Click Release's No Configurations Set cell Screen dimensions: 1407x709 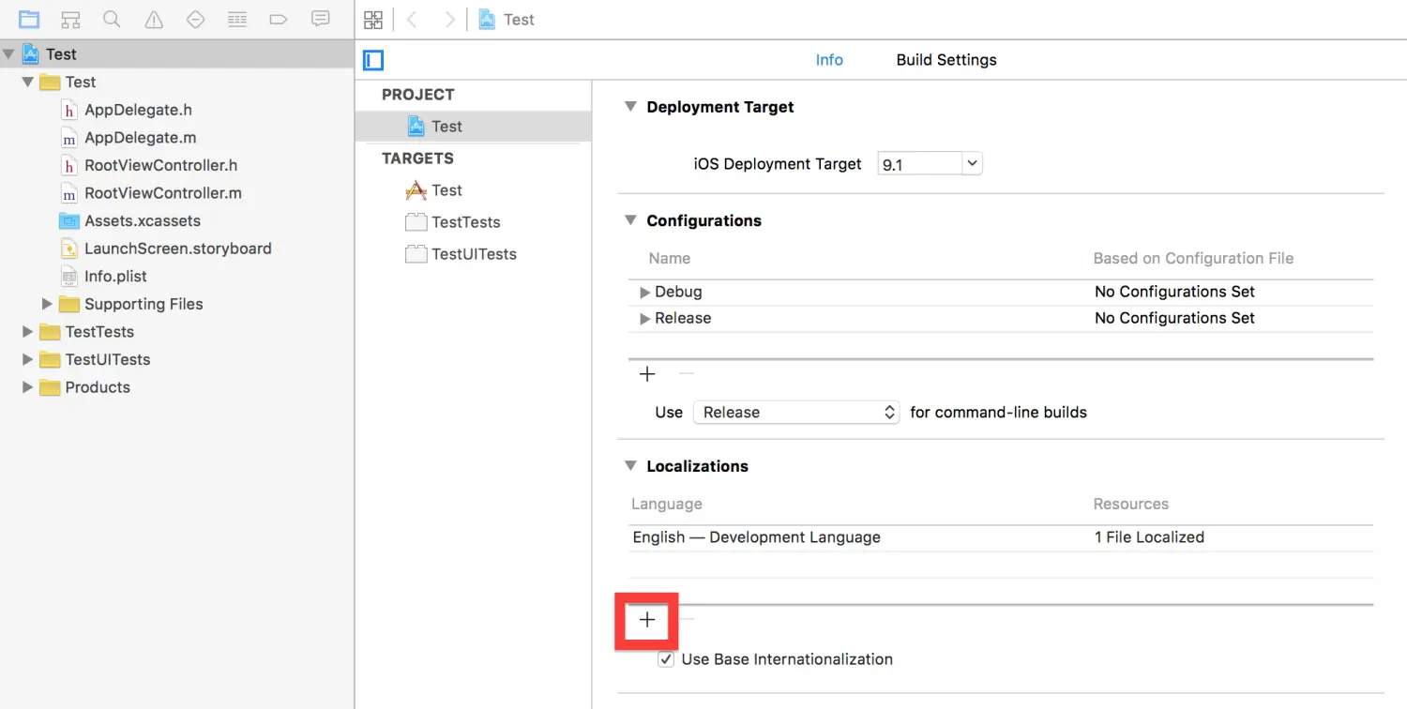pos(1174,318)
